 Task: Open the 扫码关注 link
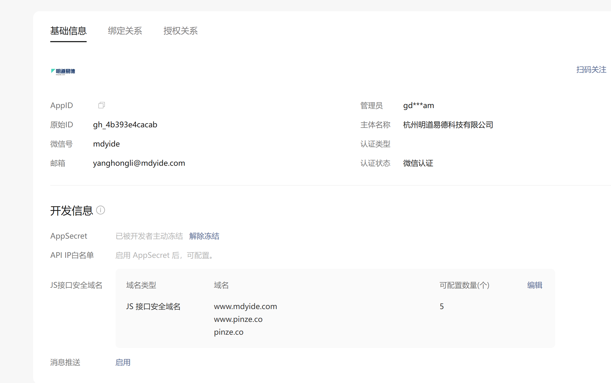(591, 70)
